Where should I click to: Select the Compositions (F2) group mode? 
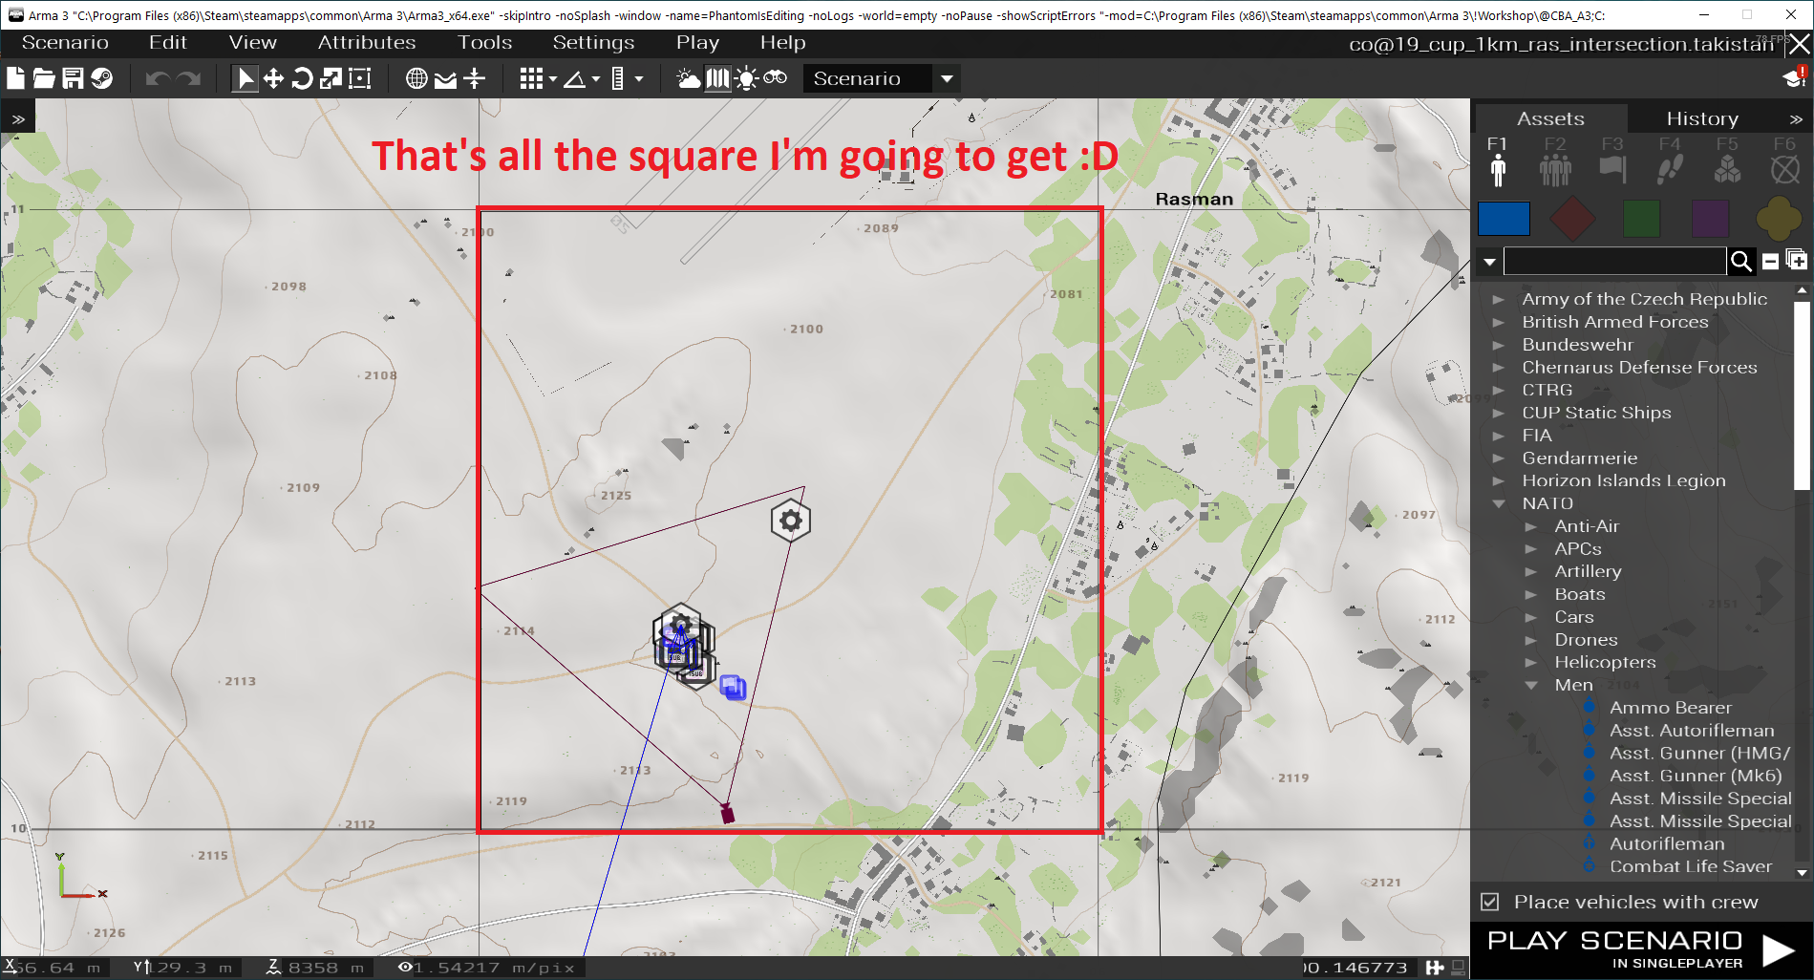point(1555,160)
